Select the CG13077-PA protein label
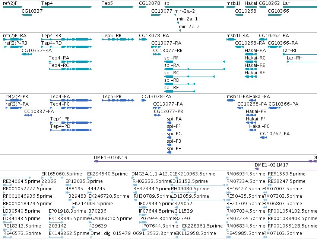Image resolution: width=317 pixels, height=239 pixels. click(168, 104)
